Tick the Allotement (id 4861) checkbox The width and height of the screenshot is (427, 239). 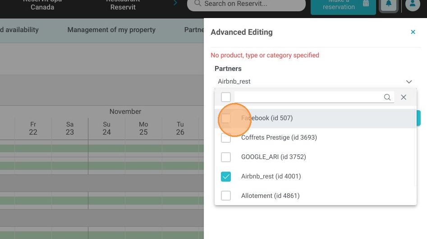click(x=226, y=196)
